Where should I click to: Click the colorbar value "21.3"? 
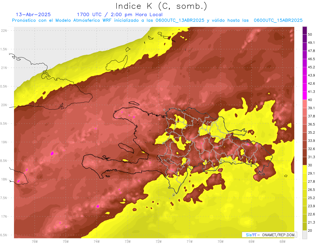coord(311,223)
